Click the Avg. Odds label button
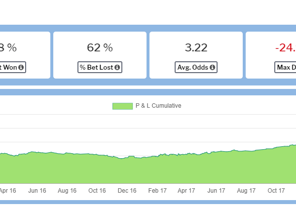The width and height of the screenshot is (296, 209). [x=196, y=67]
